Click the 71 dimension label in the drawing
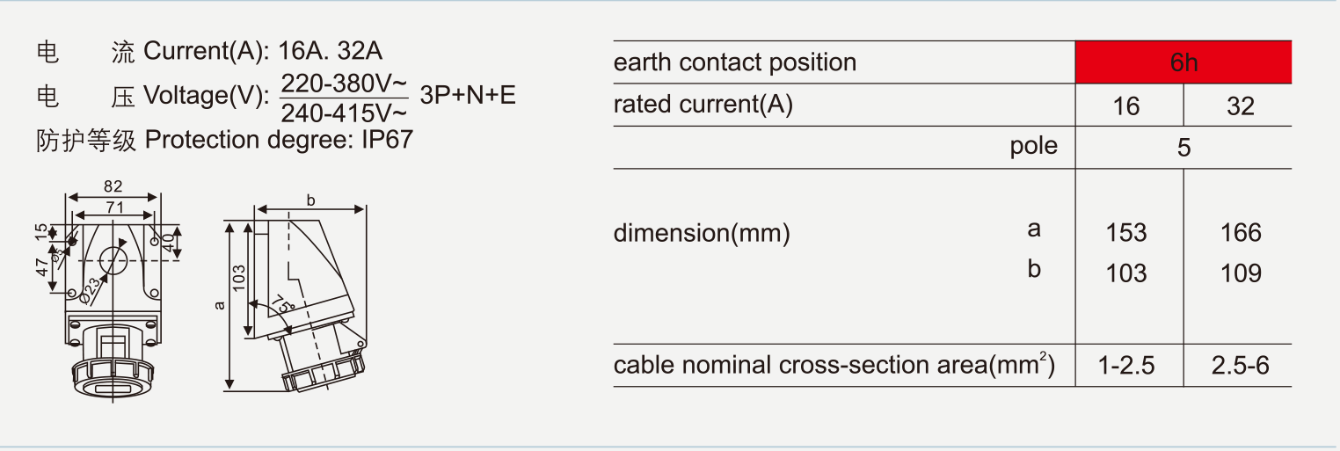This screenshot has height=451, width=1340. point(113,207)
